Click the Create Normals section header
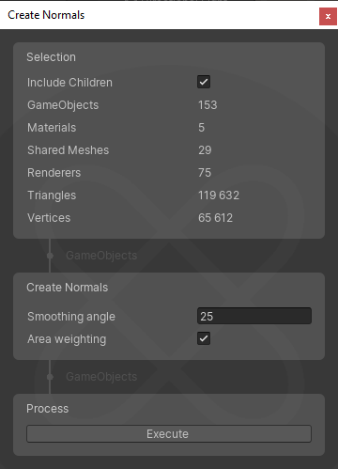 tap(67, 288)
